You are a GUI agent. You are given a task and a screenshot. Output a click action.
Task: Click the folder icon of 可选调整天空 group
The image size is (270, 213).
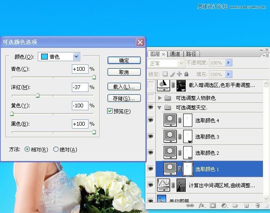pos(167,108)
